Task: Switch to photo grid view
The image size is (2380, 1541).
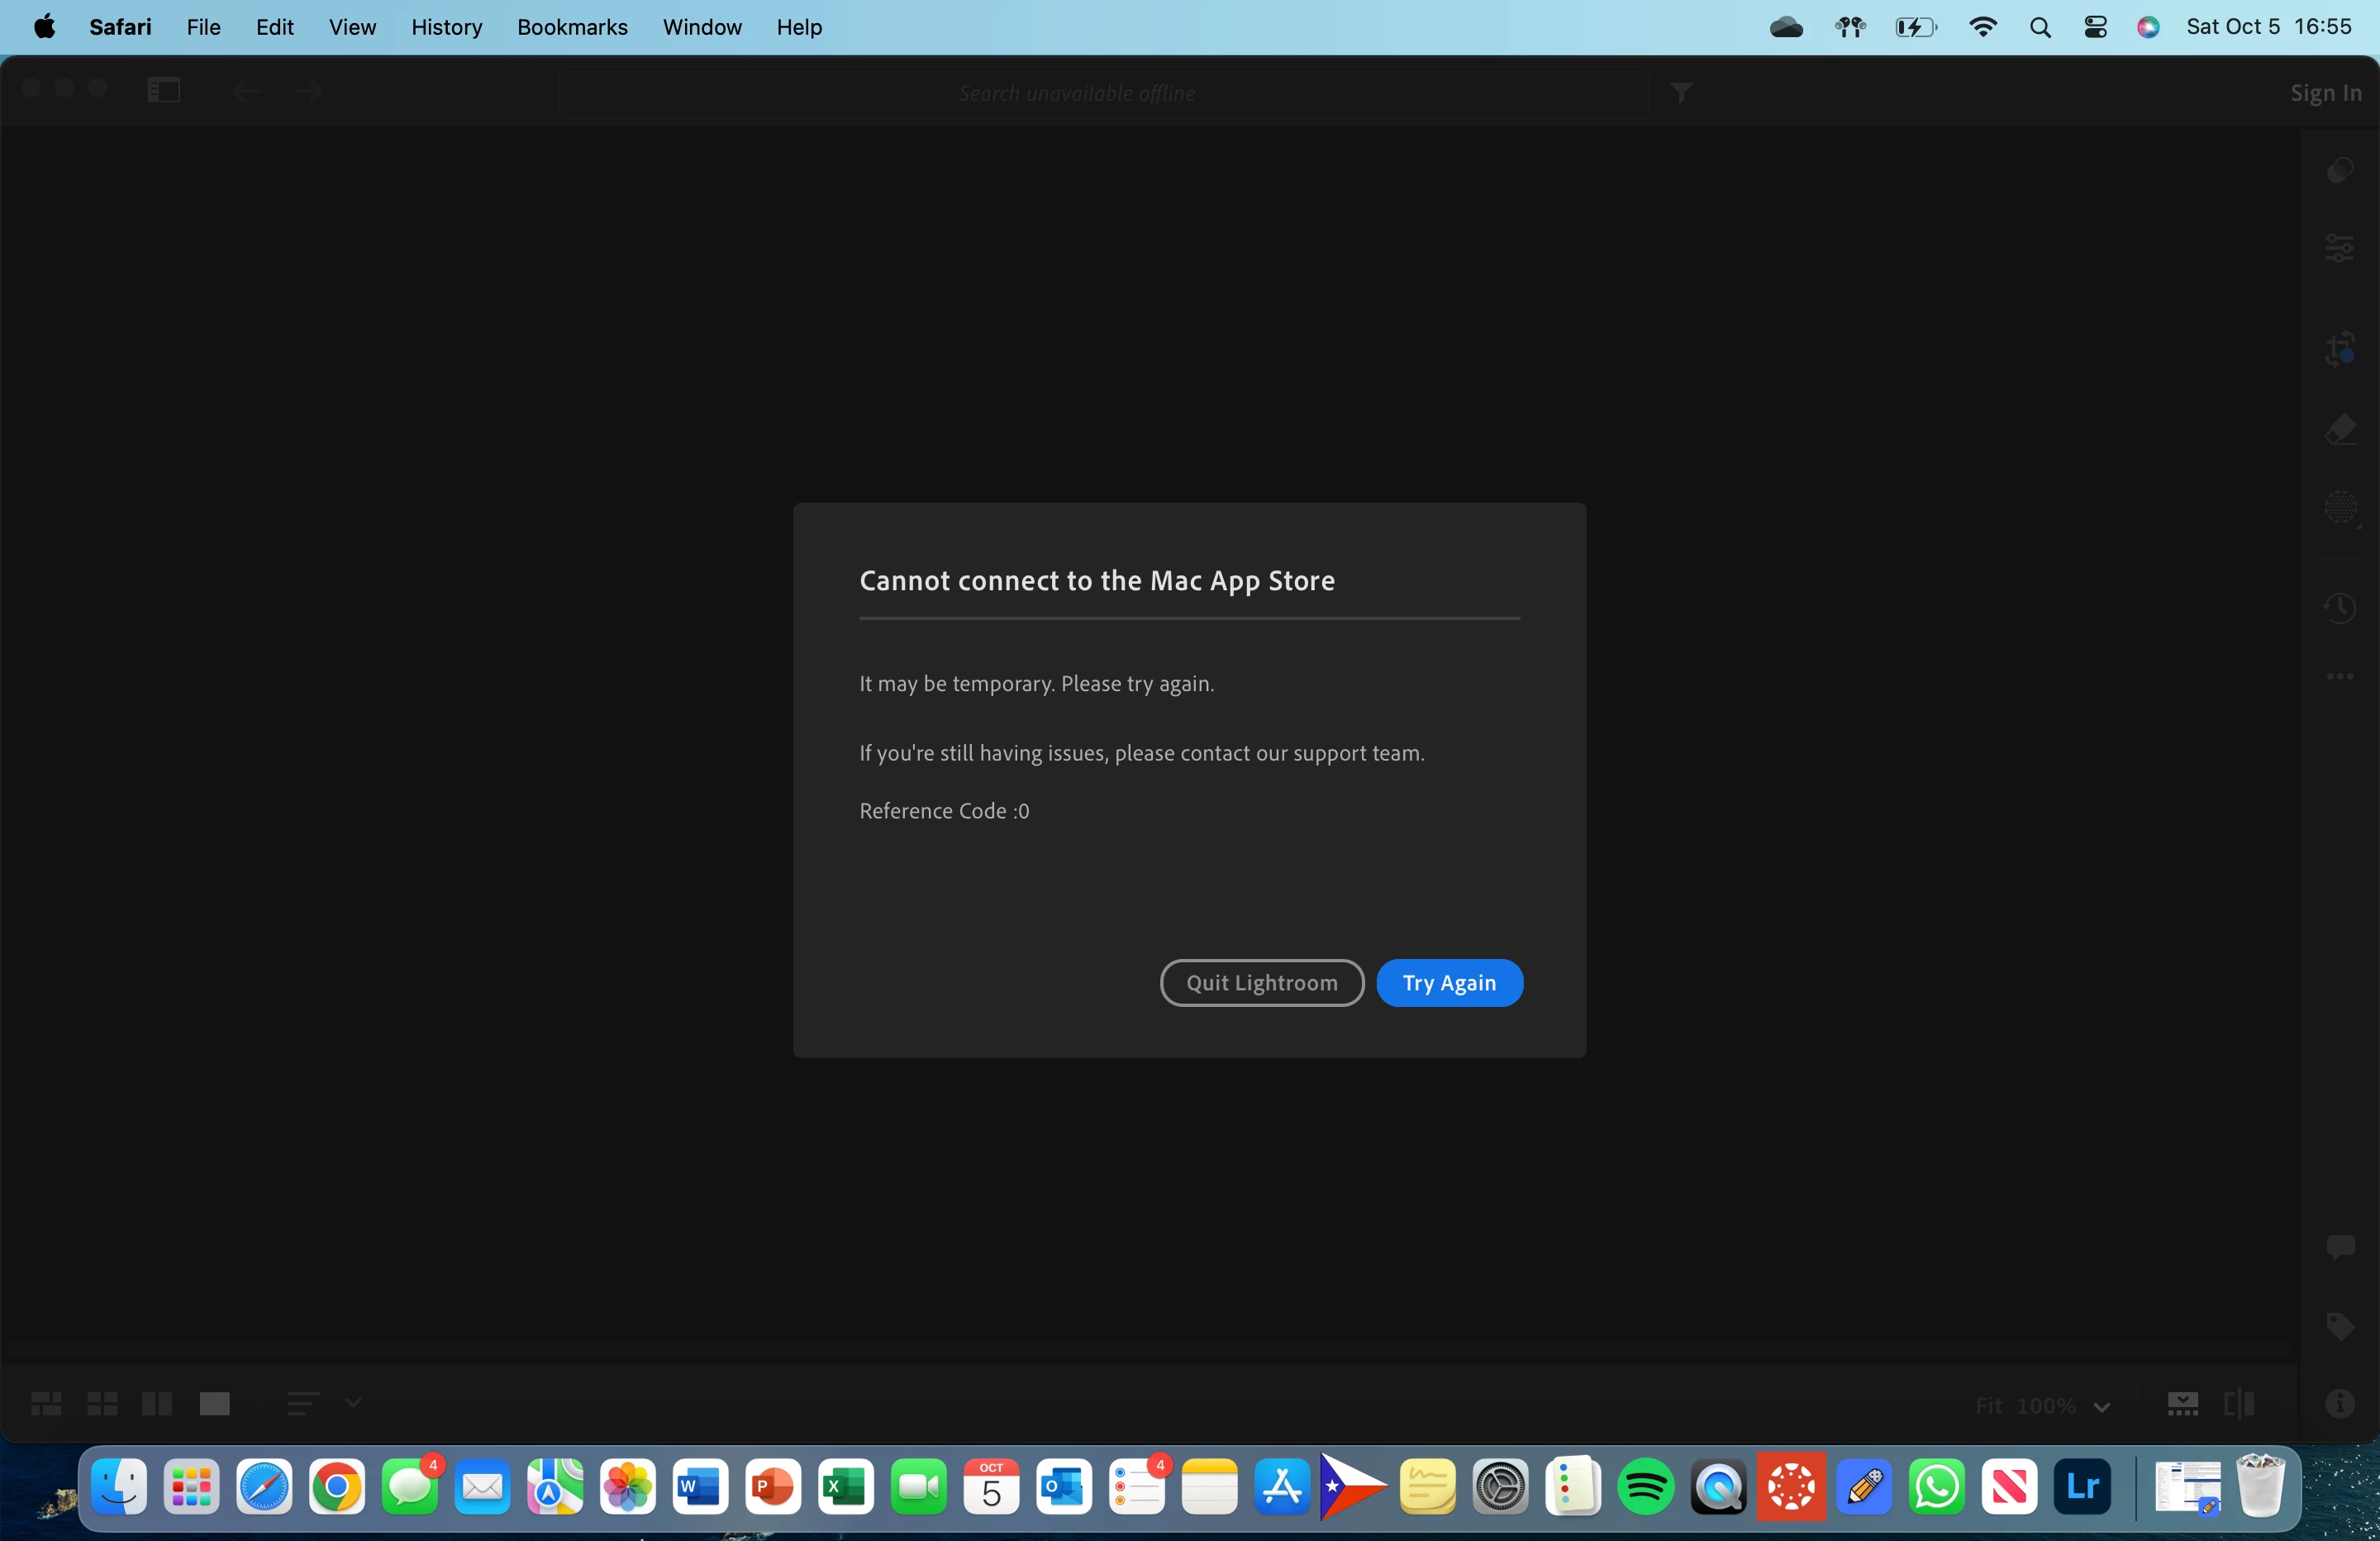Action: point(46,1404)
